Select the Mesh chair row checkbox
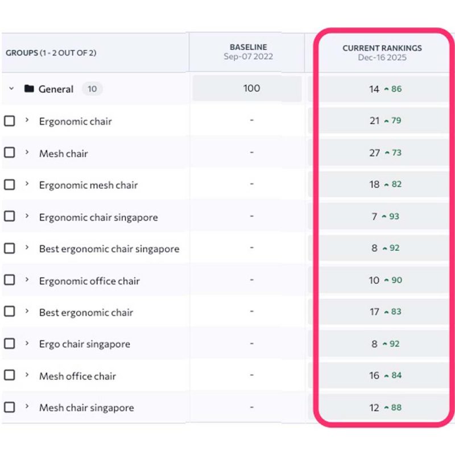Viewport: 455px width, 455px height. 10,153
